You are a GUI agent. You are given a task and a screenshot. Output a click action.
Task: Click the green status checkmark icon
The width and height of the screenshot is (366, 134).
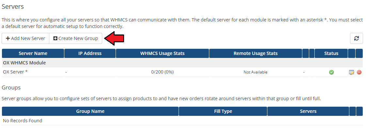(x=331, y=72)
